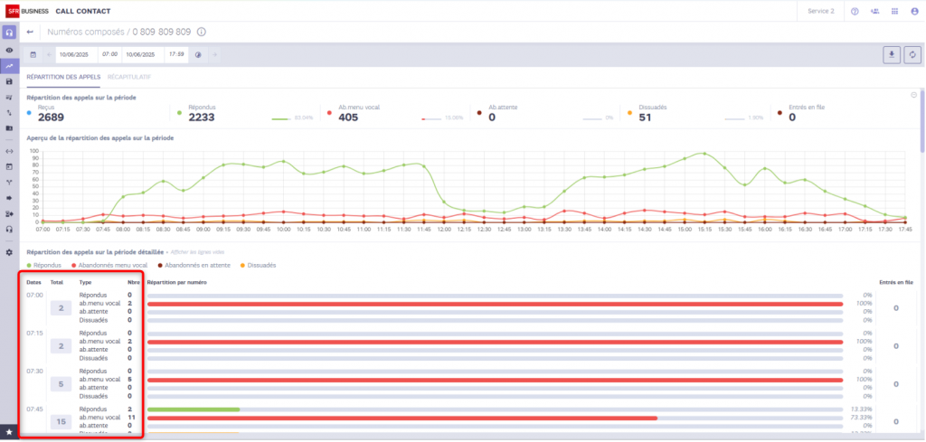Click the Entrés en file column header
926x442 pixels.
pyautogui.click(x=896, y=282)
